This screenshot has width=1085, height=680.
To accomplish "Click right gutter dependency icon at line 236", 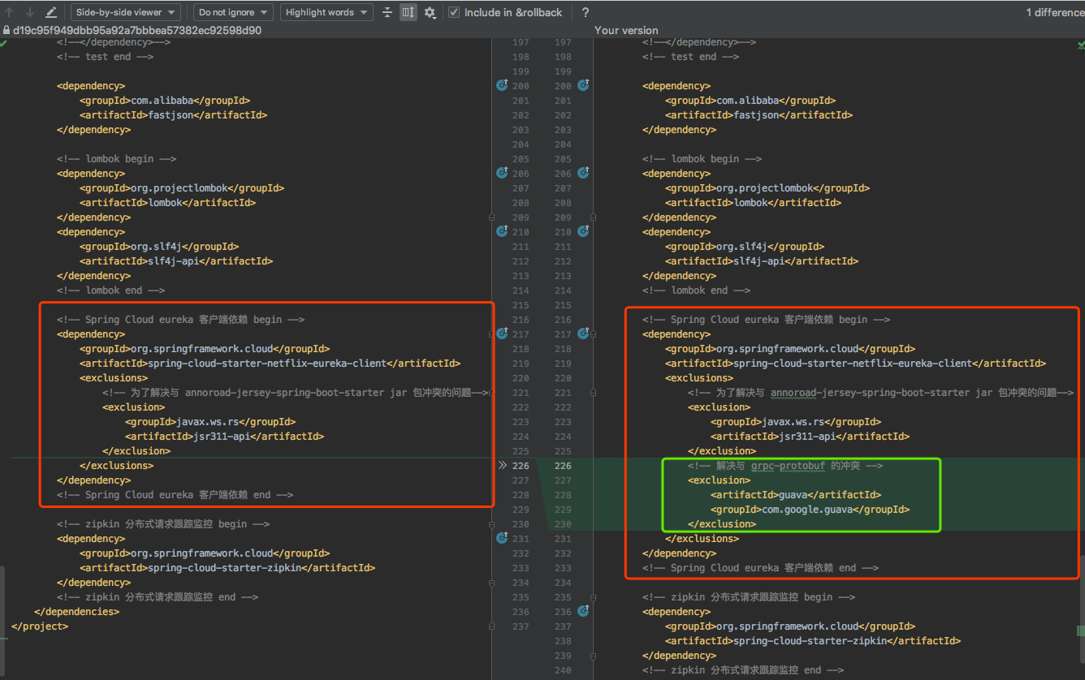I will (583, 612).
